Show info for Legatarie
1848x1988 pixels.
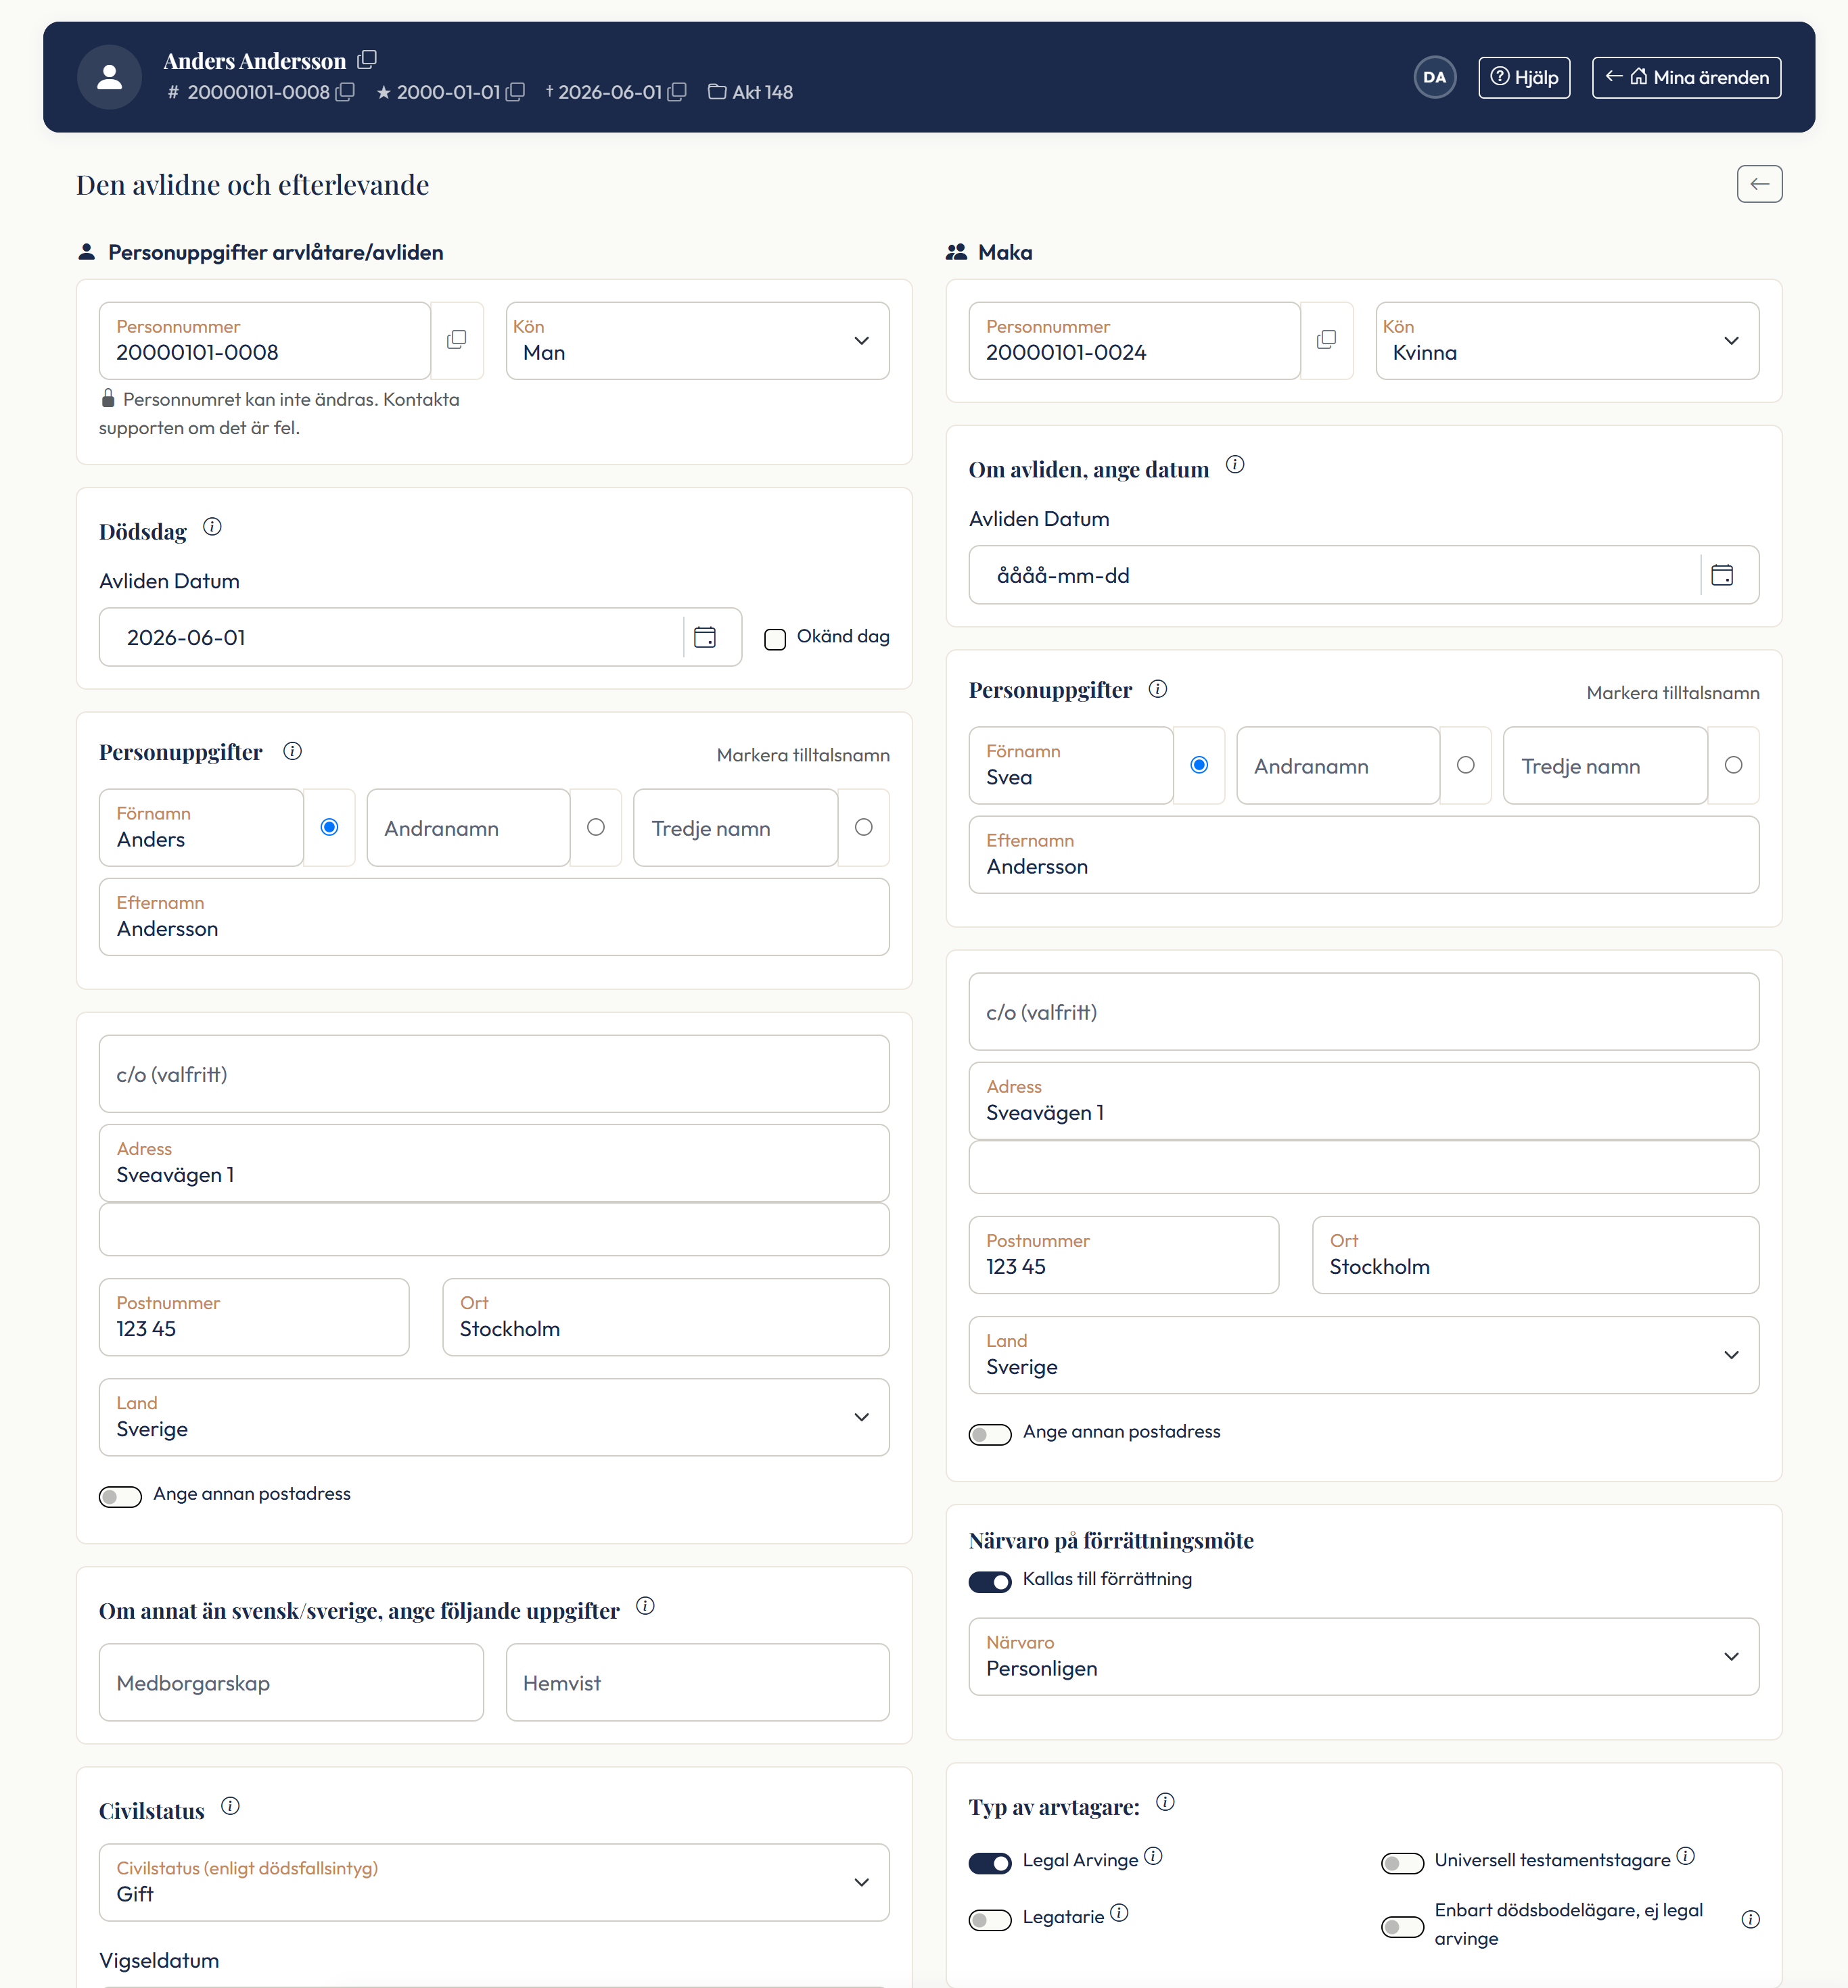(x=1119, y=1912)
